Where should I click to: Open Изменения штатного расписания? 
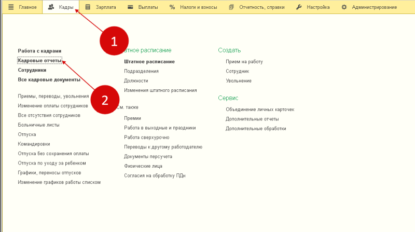(160, 90)
